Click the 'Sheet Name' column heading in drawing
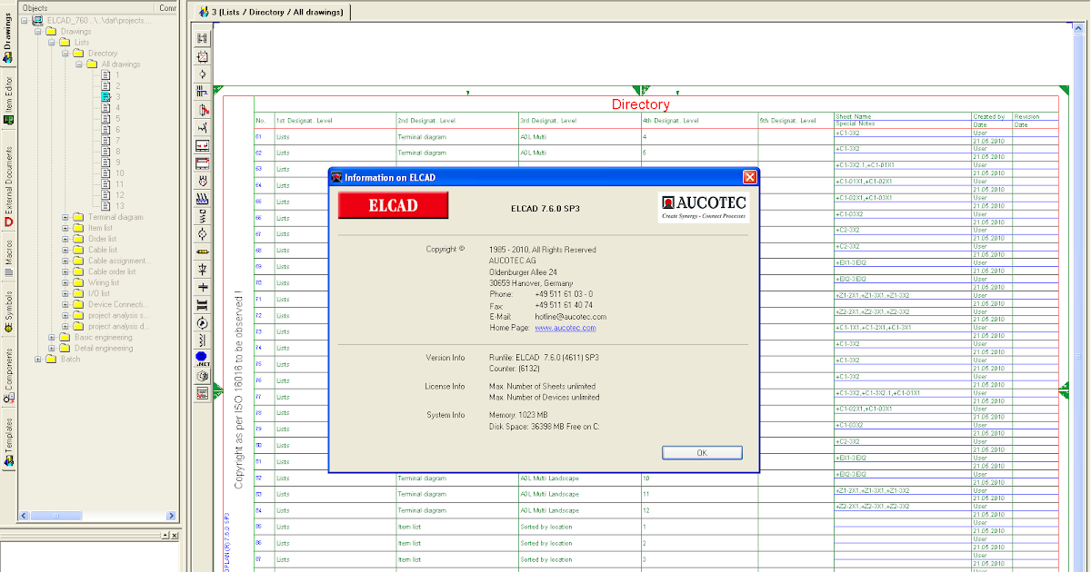1091x572 pixels. click(x=854, y=116)
